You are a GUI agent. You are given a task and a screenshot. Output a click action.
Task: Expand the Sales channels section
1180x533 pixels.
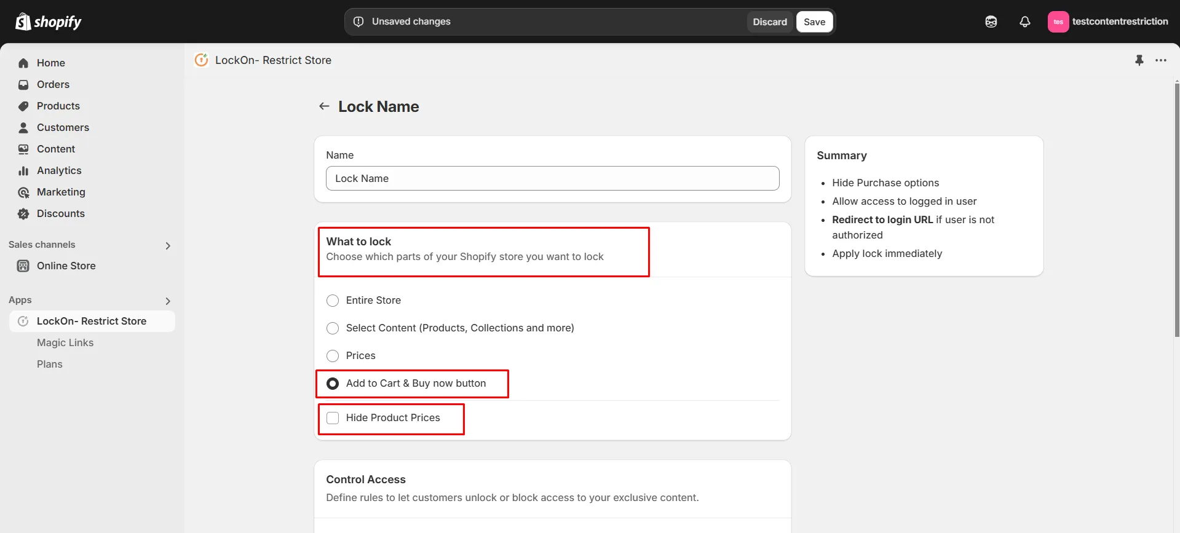pyautogui.click(x=168, y=246)
